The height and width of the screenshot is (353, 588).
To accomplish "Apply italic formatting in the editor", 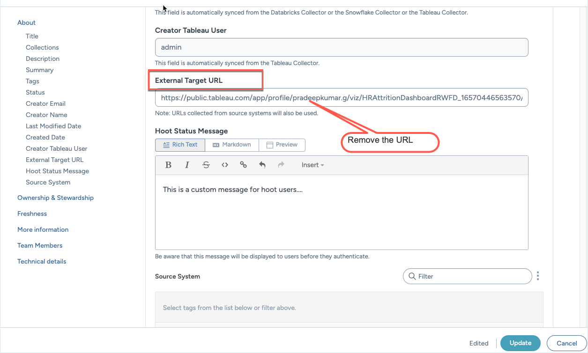I will point(187,165).
